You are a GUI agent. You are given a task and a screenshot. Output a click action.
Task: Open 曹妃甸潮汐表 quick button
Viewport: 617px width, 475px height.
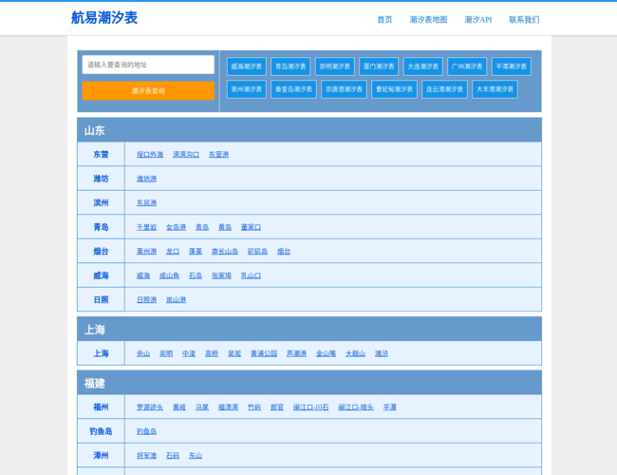(x=394, y=89)
